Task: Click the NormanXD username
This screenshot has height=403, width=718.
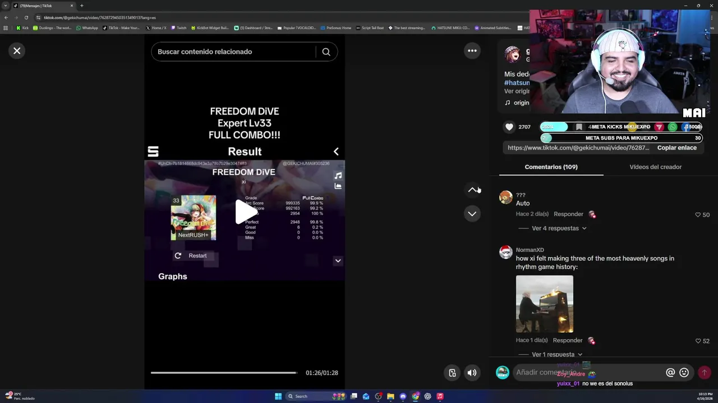Action: point(530,250)
